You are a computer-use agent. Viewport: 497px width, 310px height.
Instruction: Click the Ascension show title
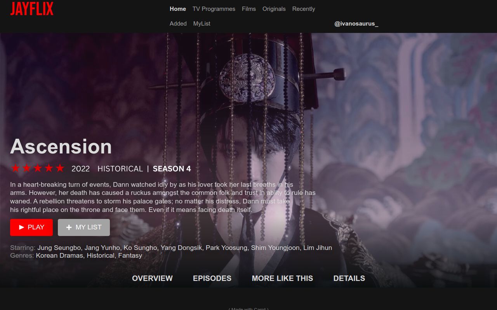point(61,146)
